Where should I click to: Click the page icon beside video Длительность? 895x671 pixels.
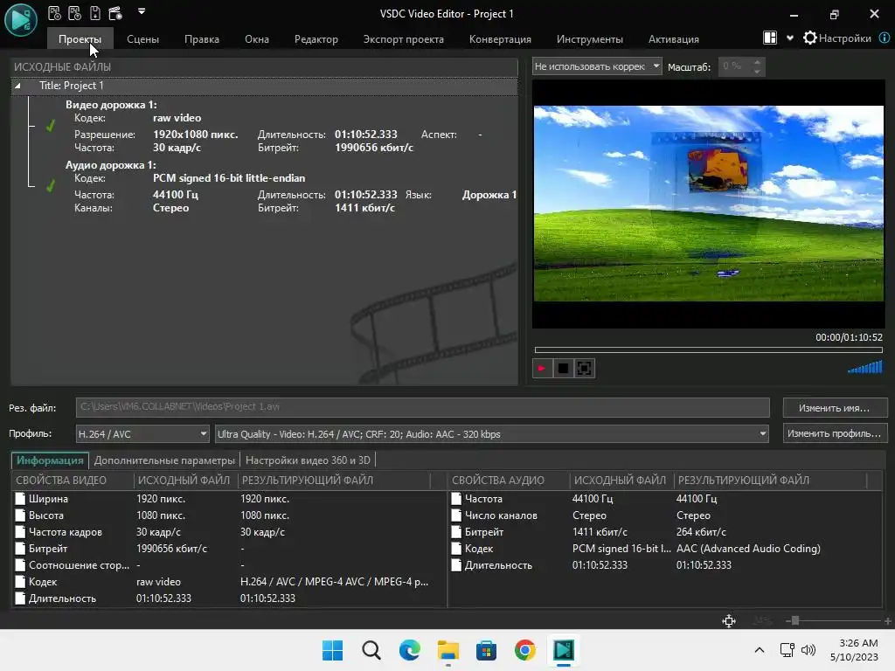21,598
